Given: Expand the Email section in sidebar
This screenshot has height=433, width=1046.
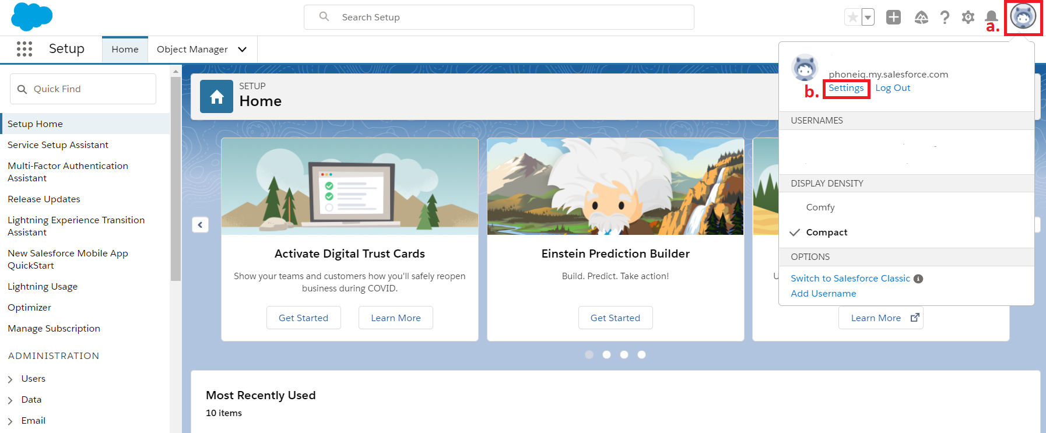Looking at the screenshot, I should tap(10, 421).
